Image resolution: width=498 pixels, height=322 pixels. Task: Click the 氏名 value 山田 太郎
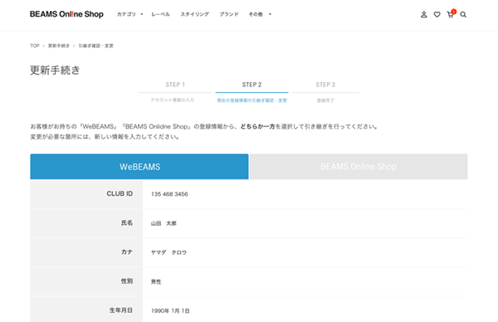(164, 223)
